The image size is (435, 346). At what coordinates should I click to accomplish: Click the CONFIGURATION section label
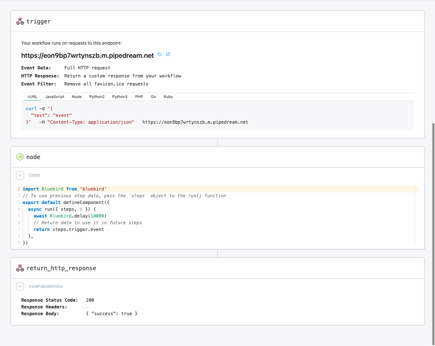coord(46,287)
